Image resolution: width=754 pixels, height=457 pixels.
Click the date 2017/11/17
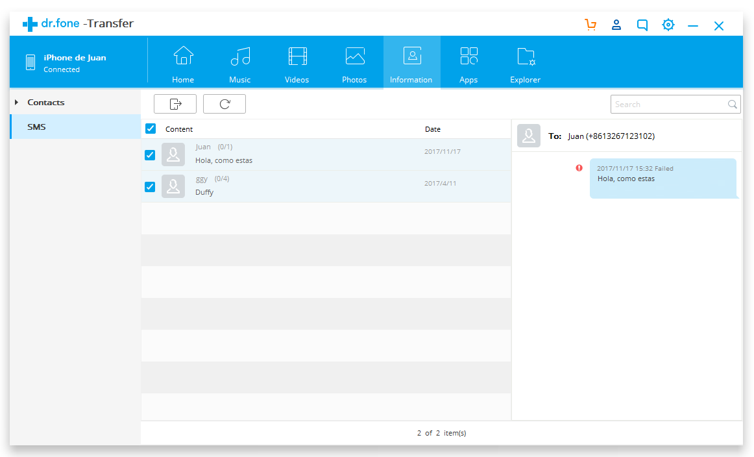[x=443, y=151]
